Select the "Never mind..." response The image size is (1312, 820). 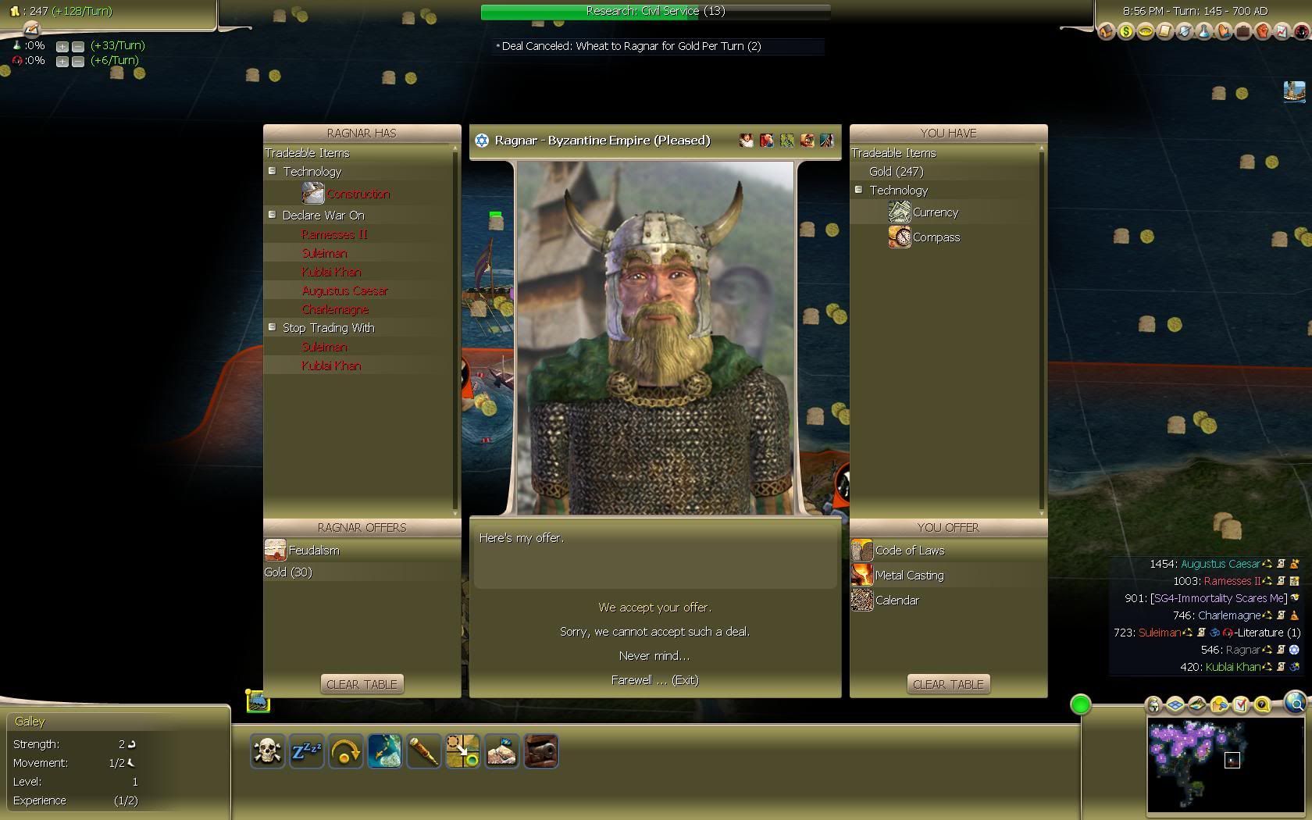(x=654, y=655)
